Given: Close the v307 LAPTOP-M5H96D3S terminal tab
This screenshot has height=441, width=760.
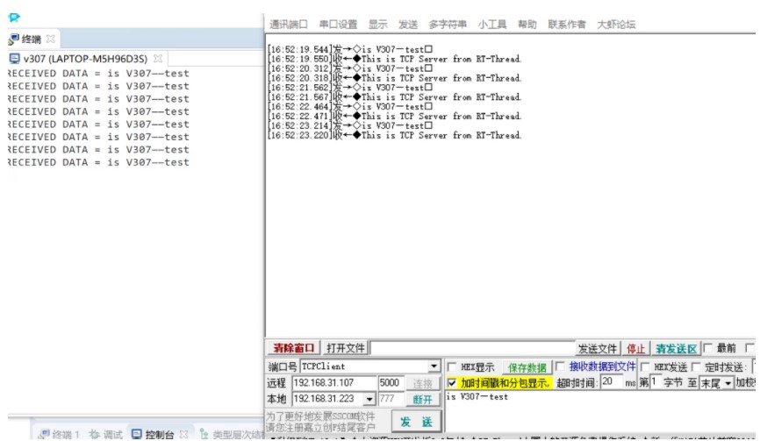Looking at the screenshot, I should pos(157,59).
